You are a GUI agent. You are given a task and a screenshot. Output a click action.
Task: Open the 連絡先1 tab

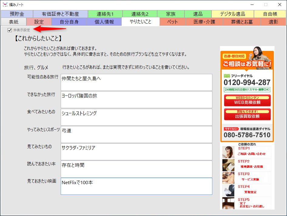[105, 14]
